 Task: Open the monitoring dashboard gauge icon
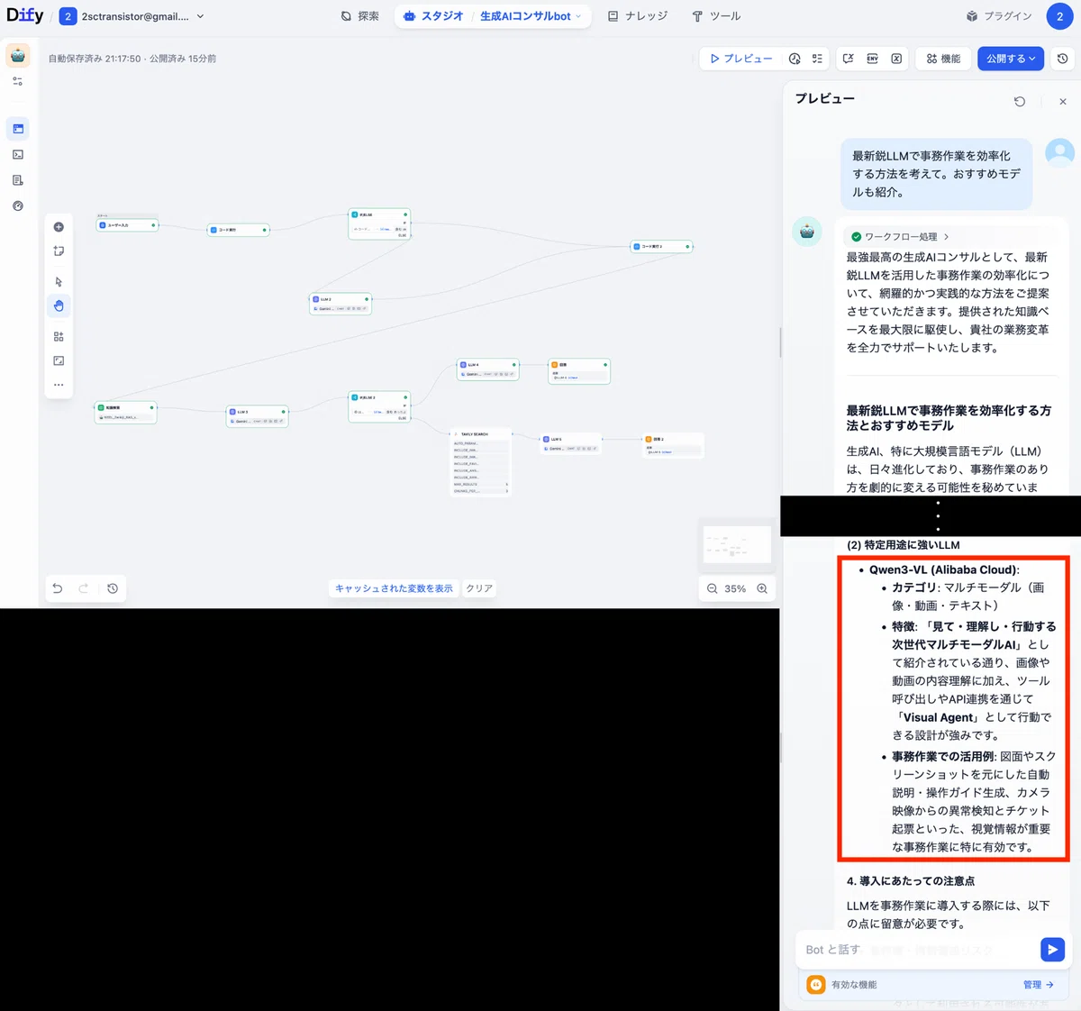pos(18,206)
